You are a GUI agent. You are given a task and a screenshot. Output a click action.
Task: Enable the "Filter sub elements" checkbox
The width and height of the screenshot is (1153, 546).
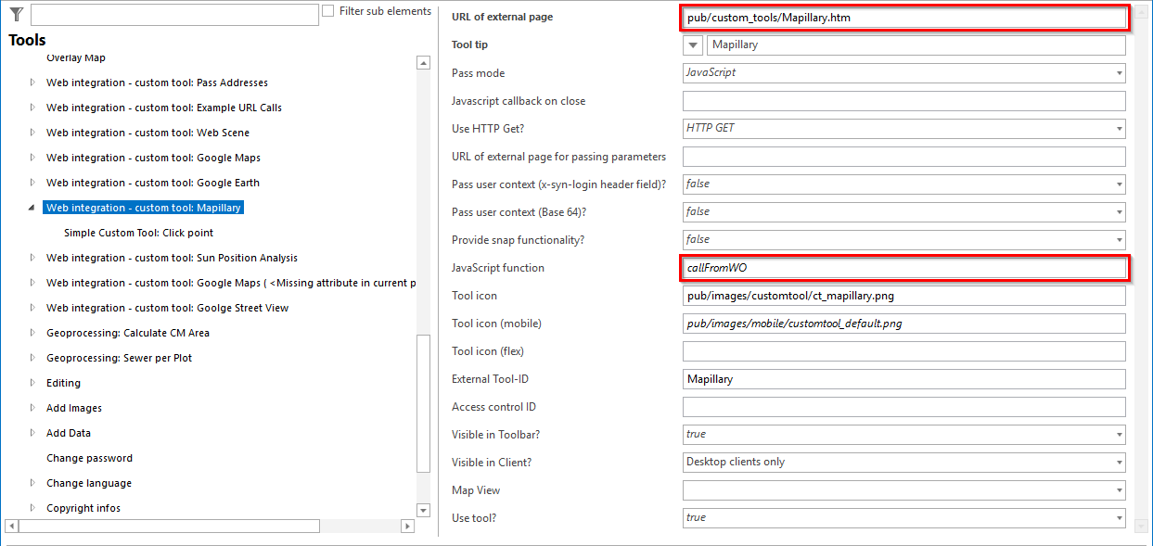pos(327,10)
